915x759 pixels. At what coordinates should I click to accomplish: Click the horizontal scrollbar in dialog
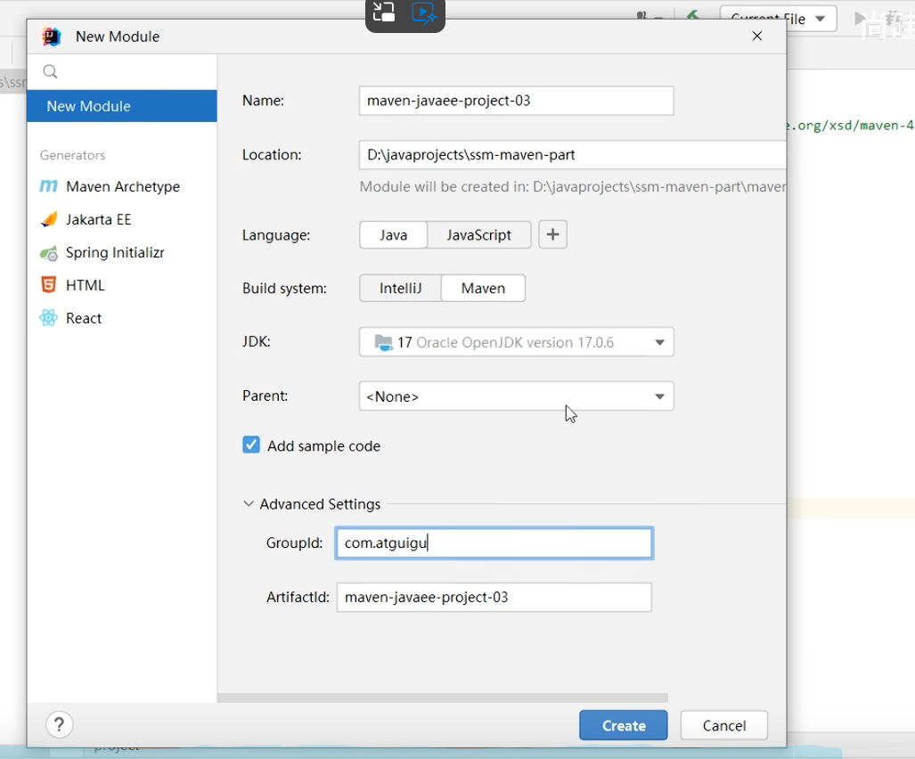pos(442,698)
